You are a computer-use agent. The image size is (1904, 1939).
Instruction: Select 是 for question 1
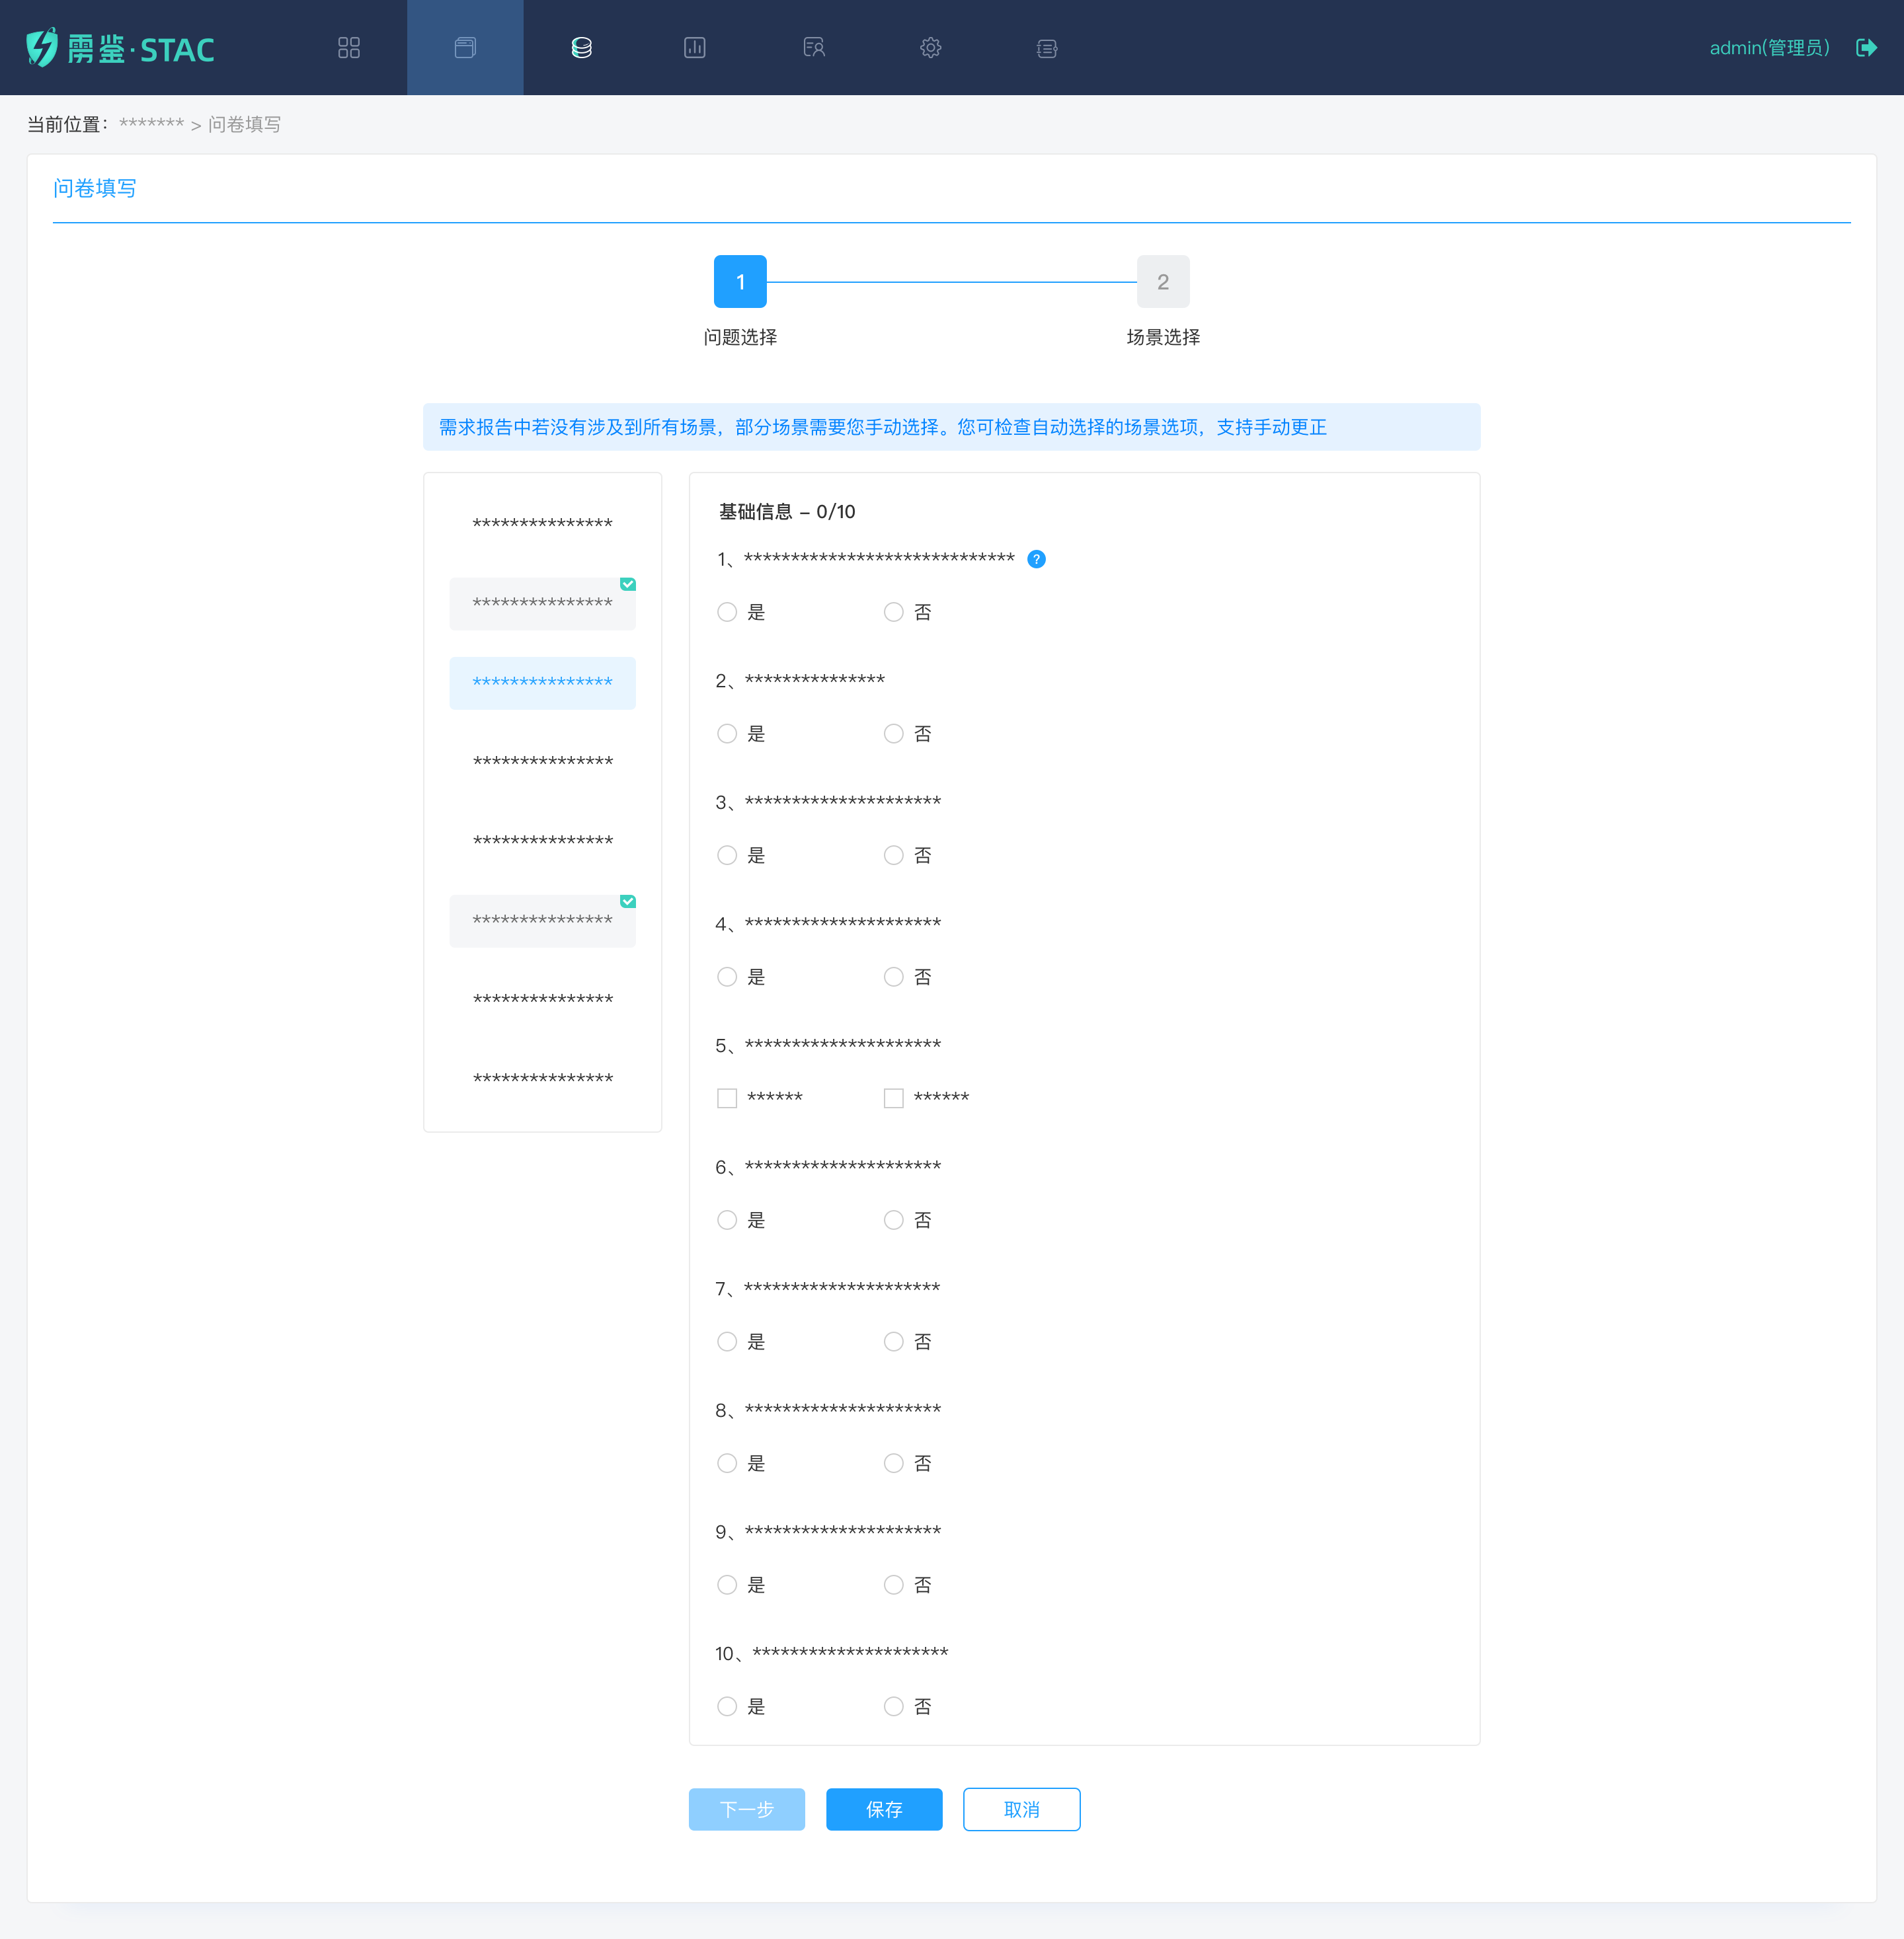[727, 613]
